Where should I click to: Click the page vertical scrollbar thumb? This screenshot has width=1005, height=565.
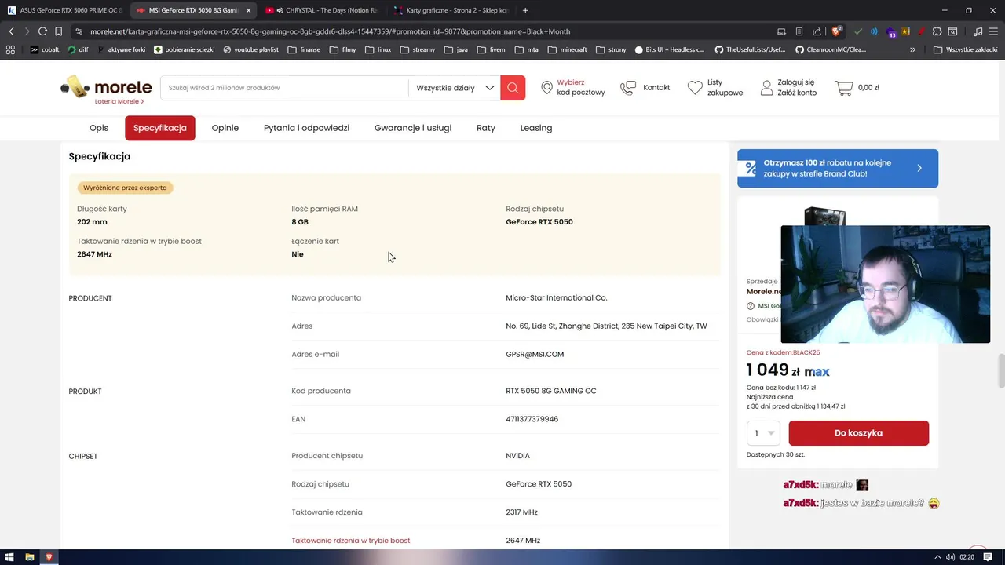coord(1001,370)
